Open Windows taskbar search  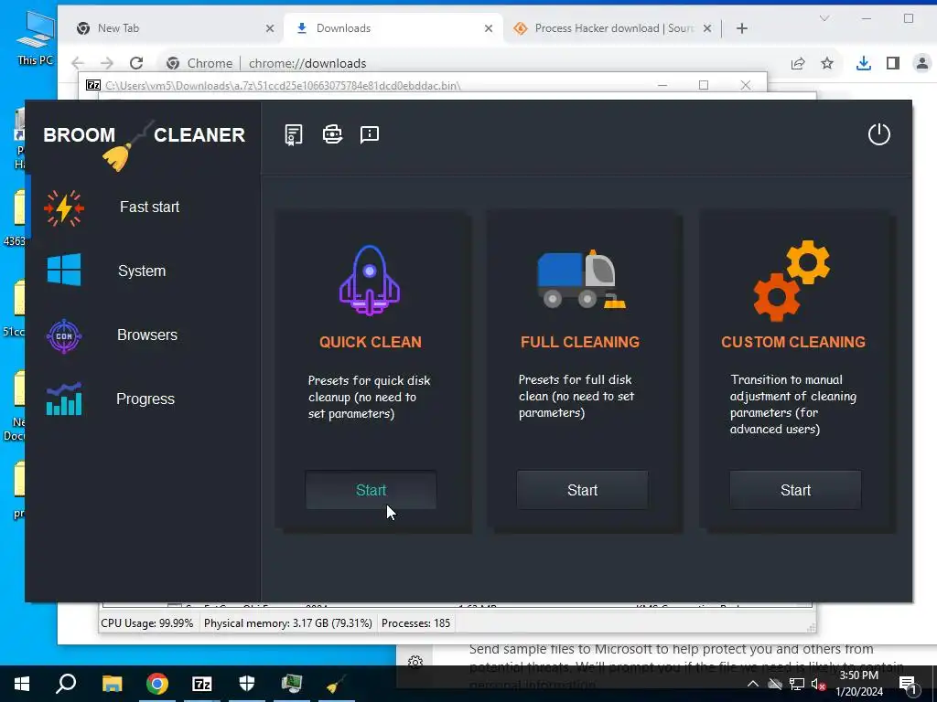[x=66, y=684]
